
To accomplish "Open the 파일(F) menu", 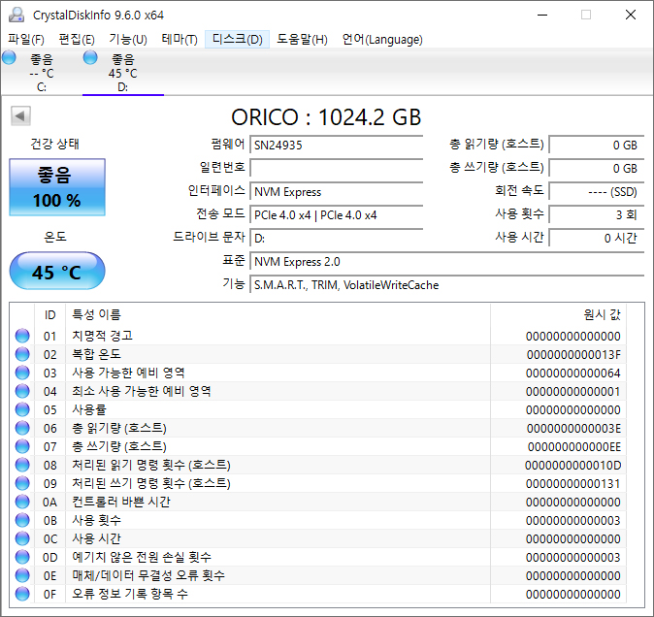I will point(26,40).
